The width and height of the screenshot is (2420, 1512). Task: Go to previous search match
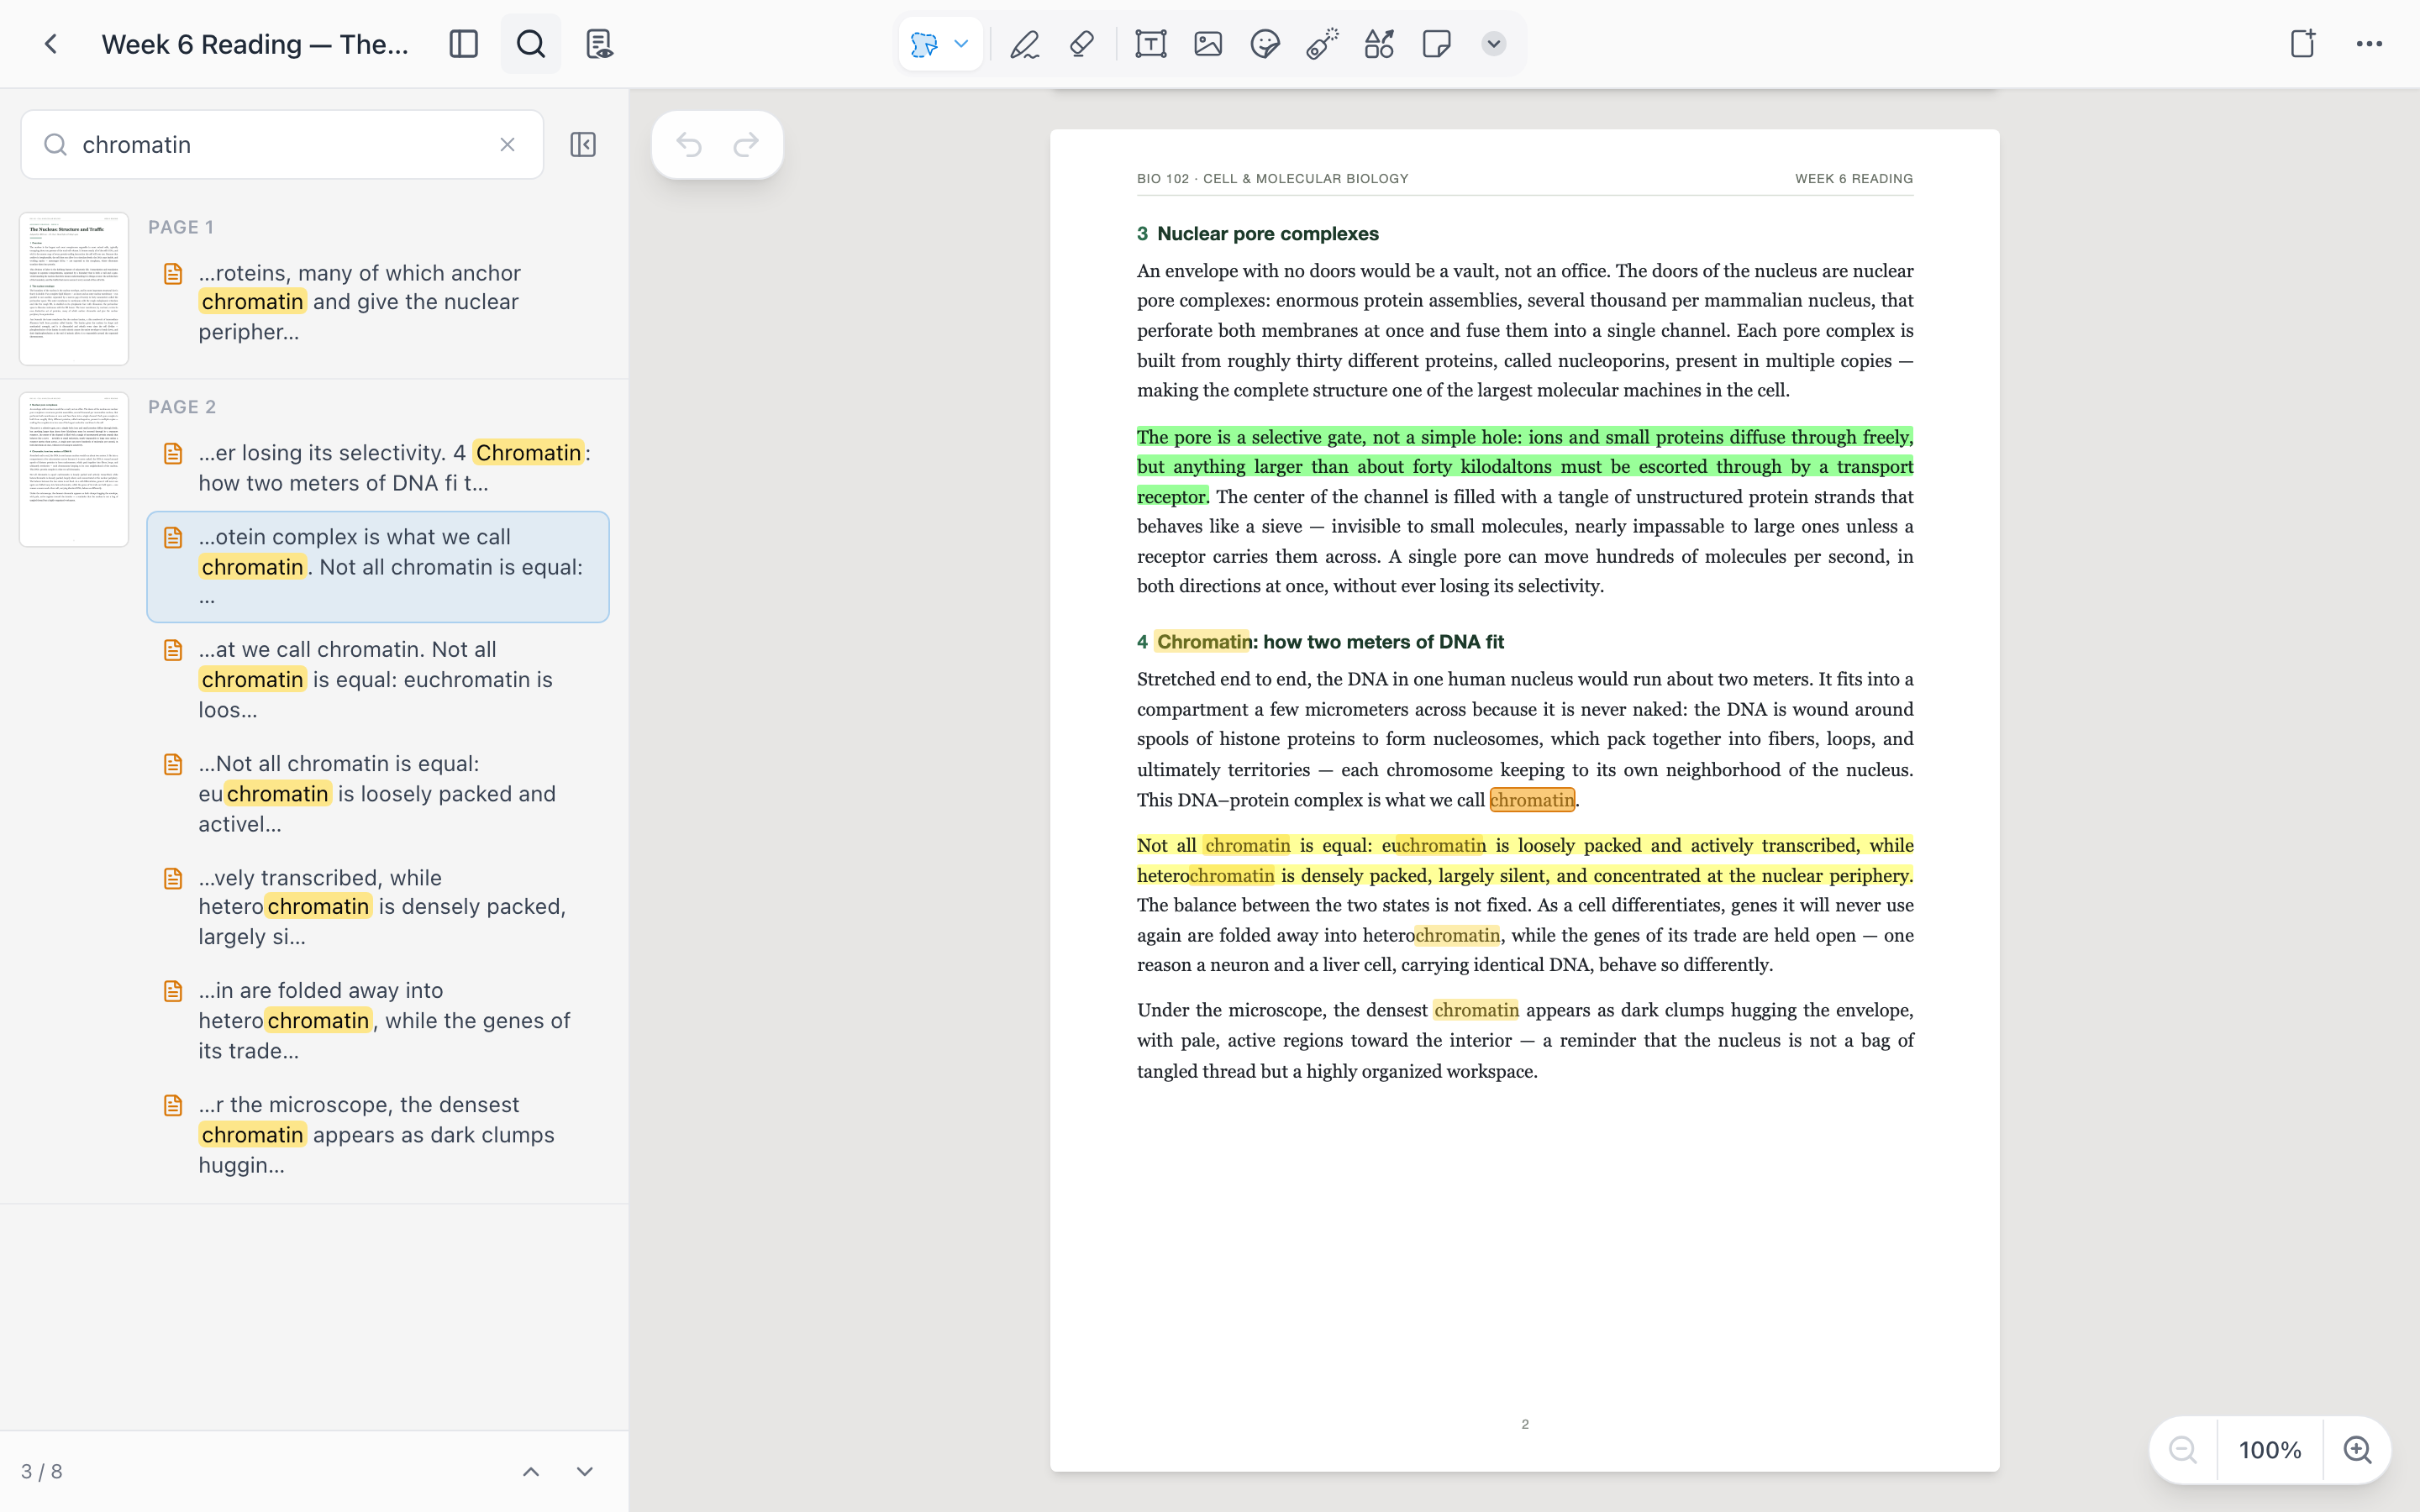[x=531, y=1471]
